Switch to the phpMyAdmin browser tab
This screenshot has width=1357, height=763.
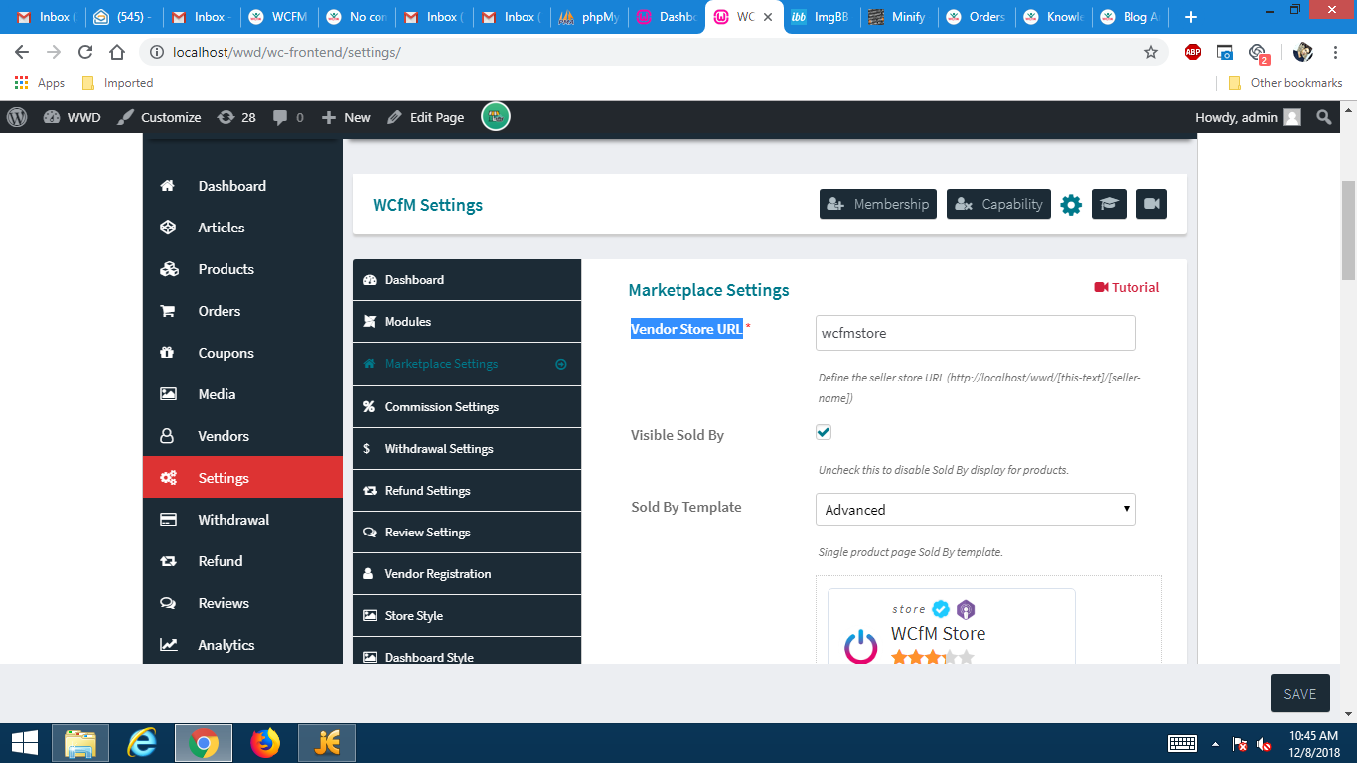tap(588, 17)
